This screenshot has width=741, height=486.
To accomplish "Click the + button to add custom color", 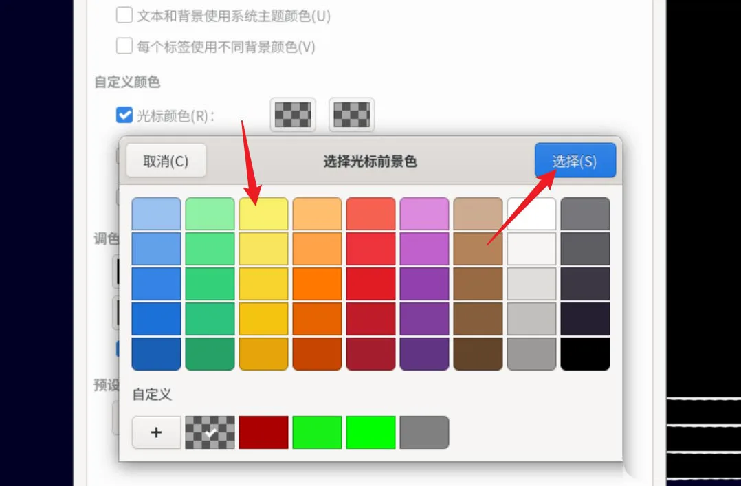I will point(156,432).
